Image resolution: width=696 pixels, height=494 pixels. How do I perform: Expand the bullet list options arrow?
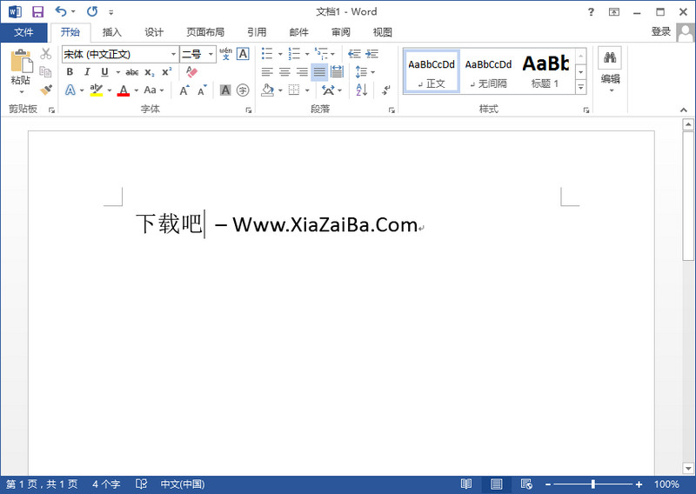(x=280, y=54)
